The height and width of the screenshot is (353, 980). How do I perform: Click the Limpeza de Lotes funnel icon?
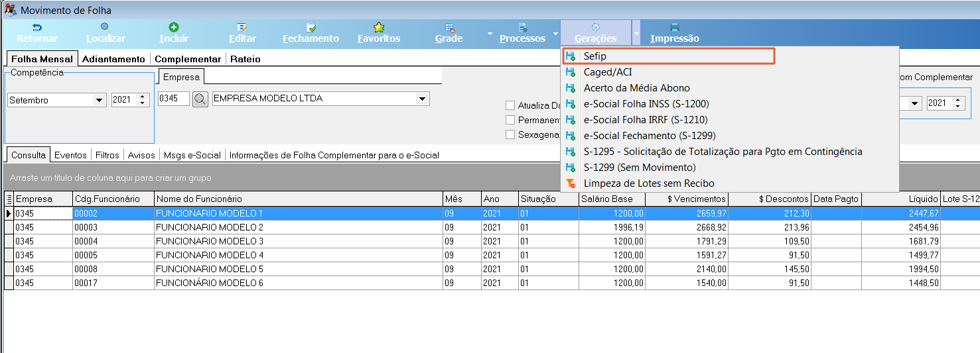click(570, 183)
